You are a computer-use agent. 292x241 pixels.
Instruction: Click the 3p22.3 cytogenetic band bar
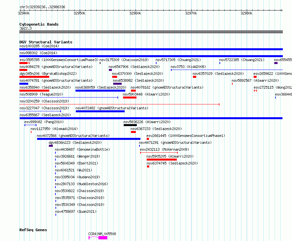151,32
